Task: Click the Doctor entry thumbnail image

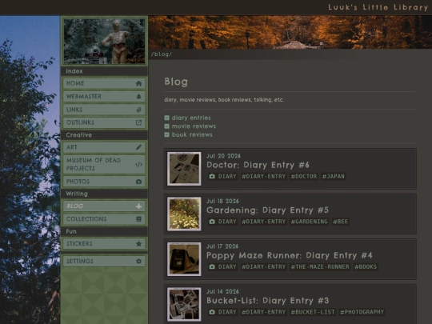Action: [184, 169]
